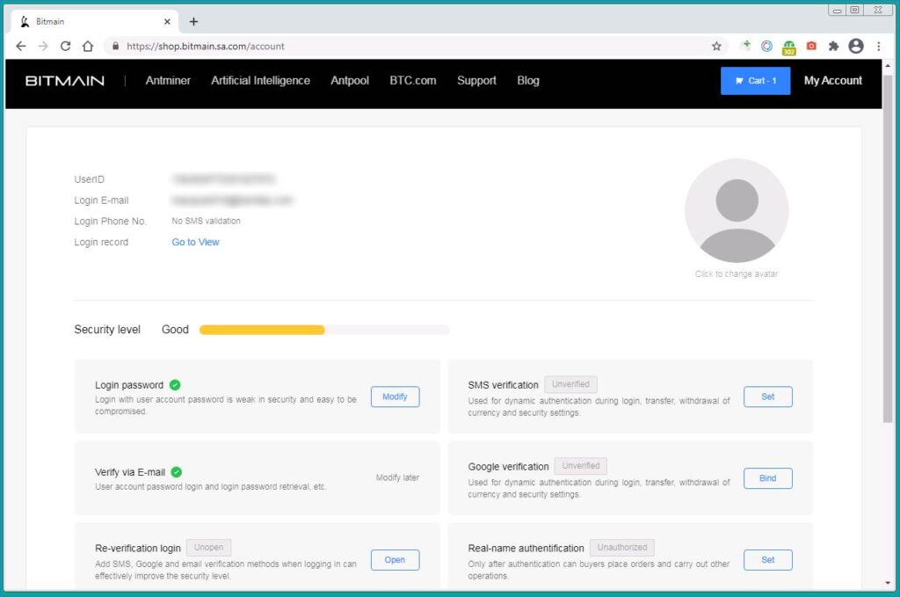The height and width of the screenshot is (597, 900).
Task: Close the Bitmain browser tab
Action: (167, 22)
